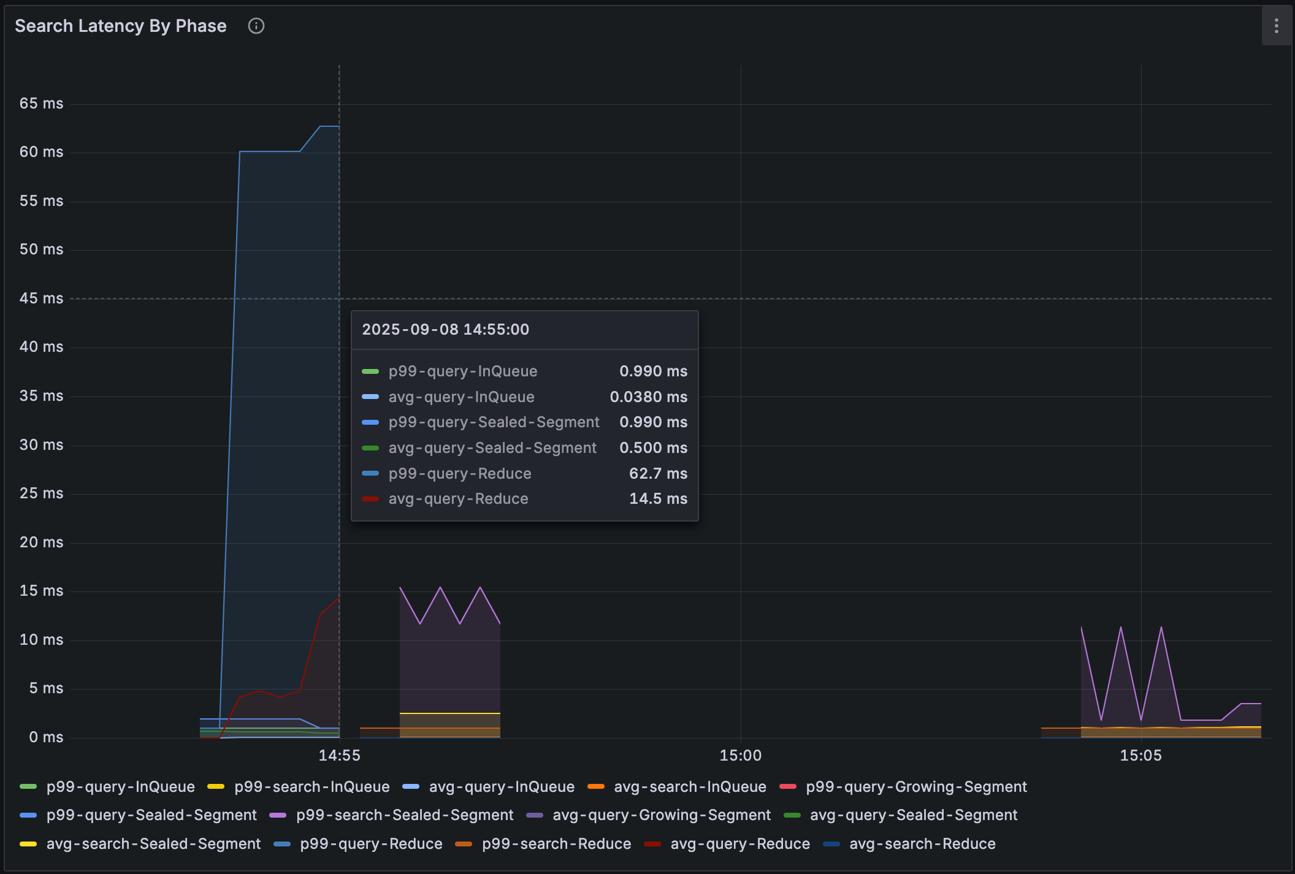The height and width of the screenshot is (874, 1295).
Task: Click avg-query-Growing-Segment purple swatch icon
Action: coord(535,815)
